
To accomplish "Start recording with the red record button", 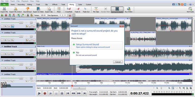I will click(45, 93).
